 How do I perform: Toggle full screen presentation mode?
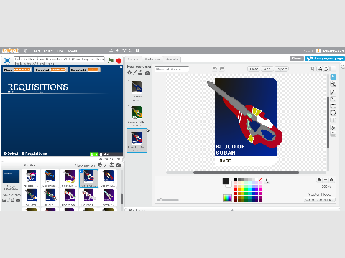pos(7,61)
